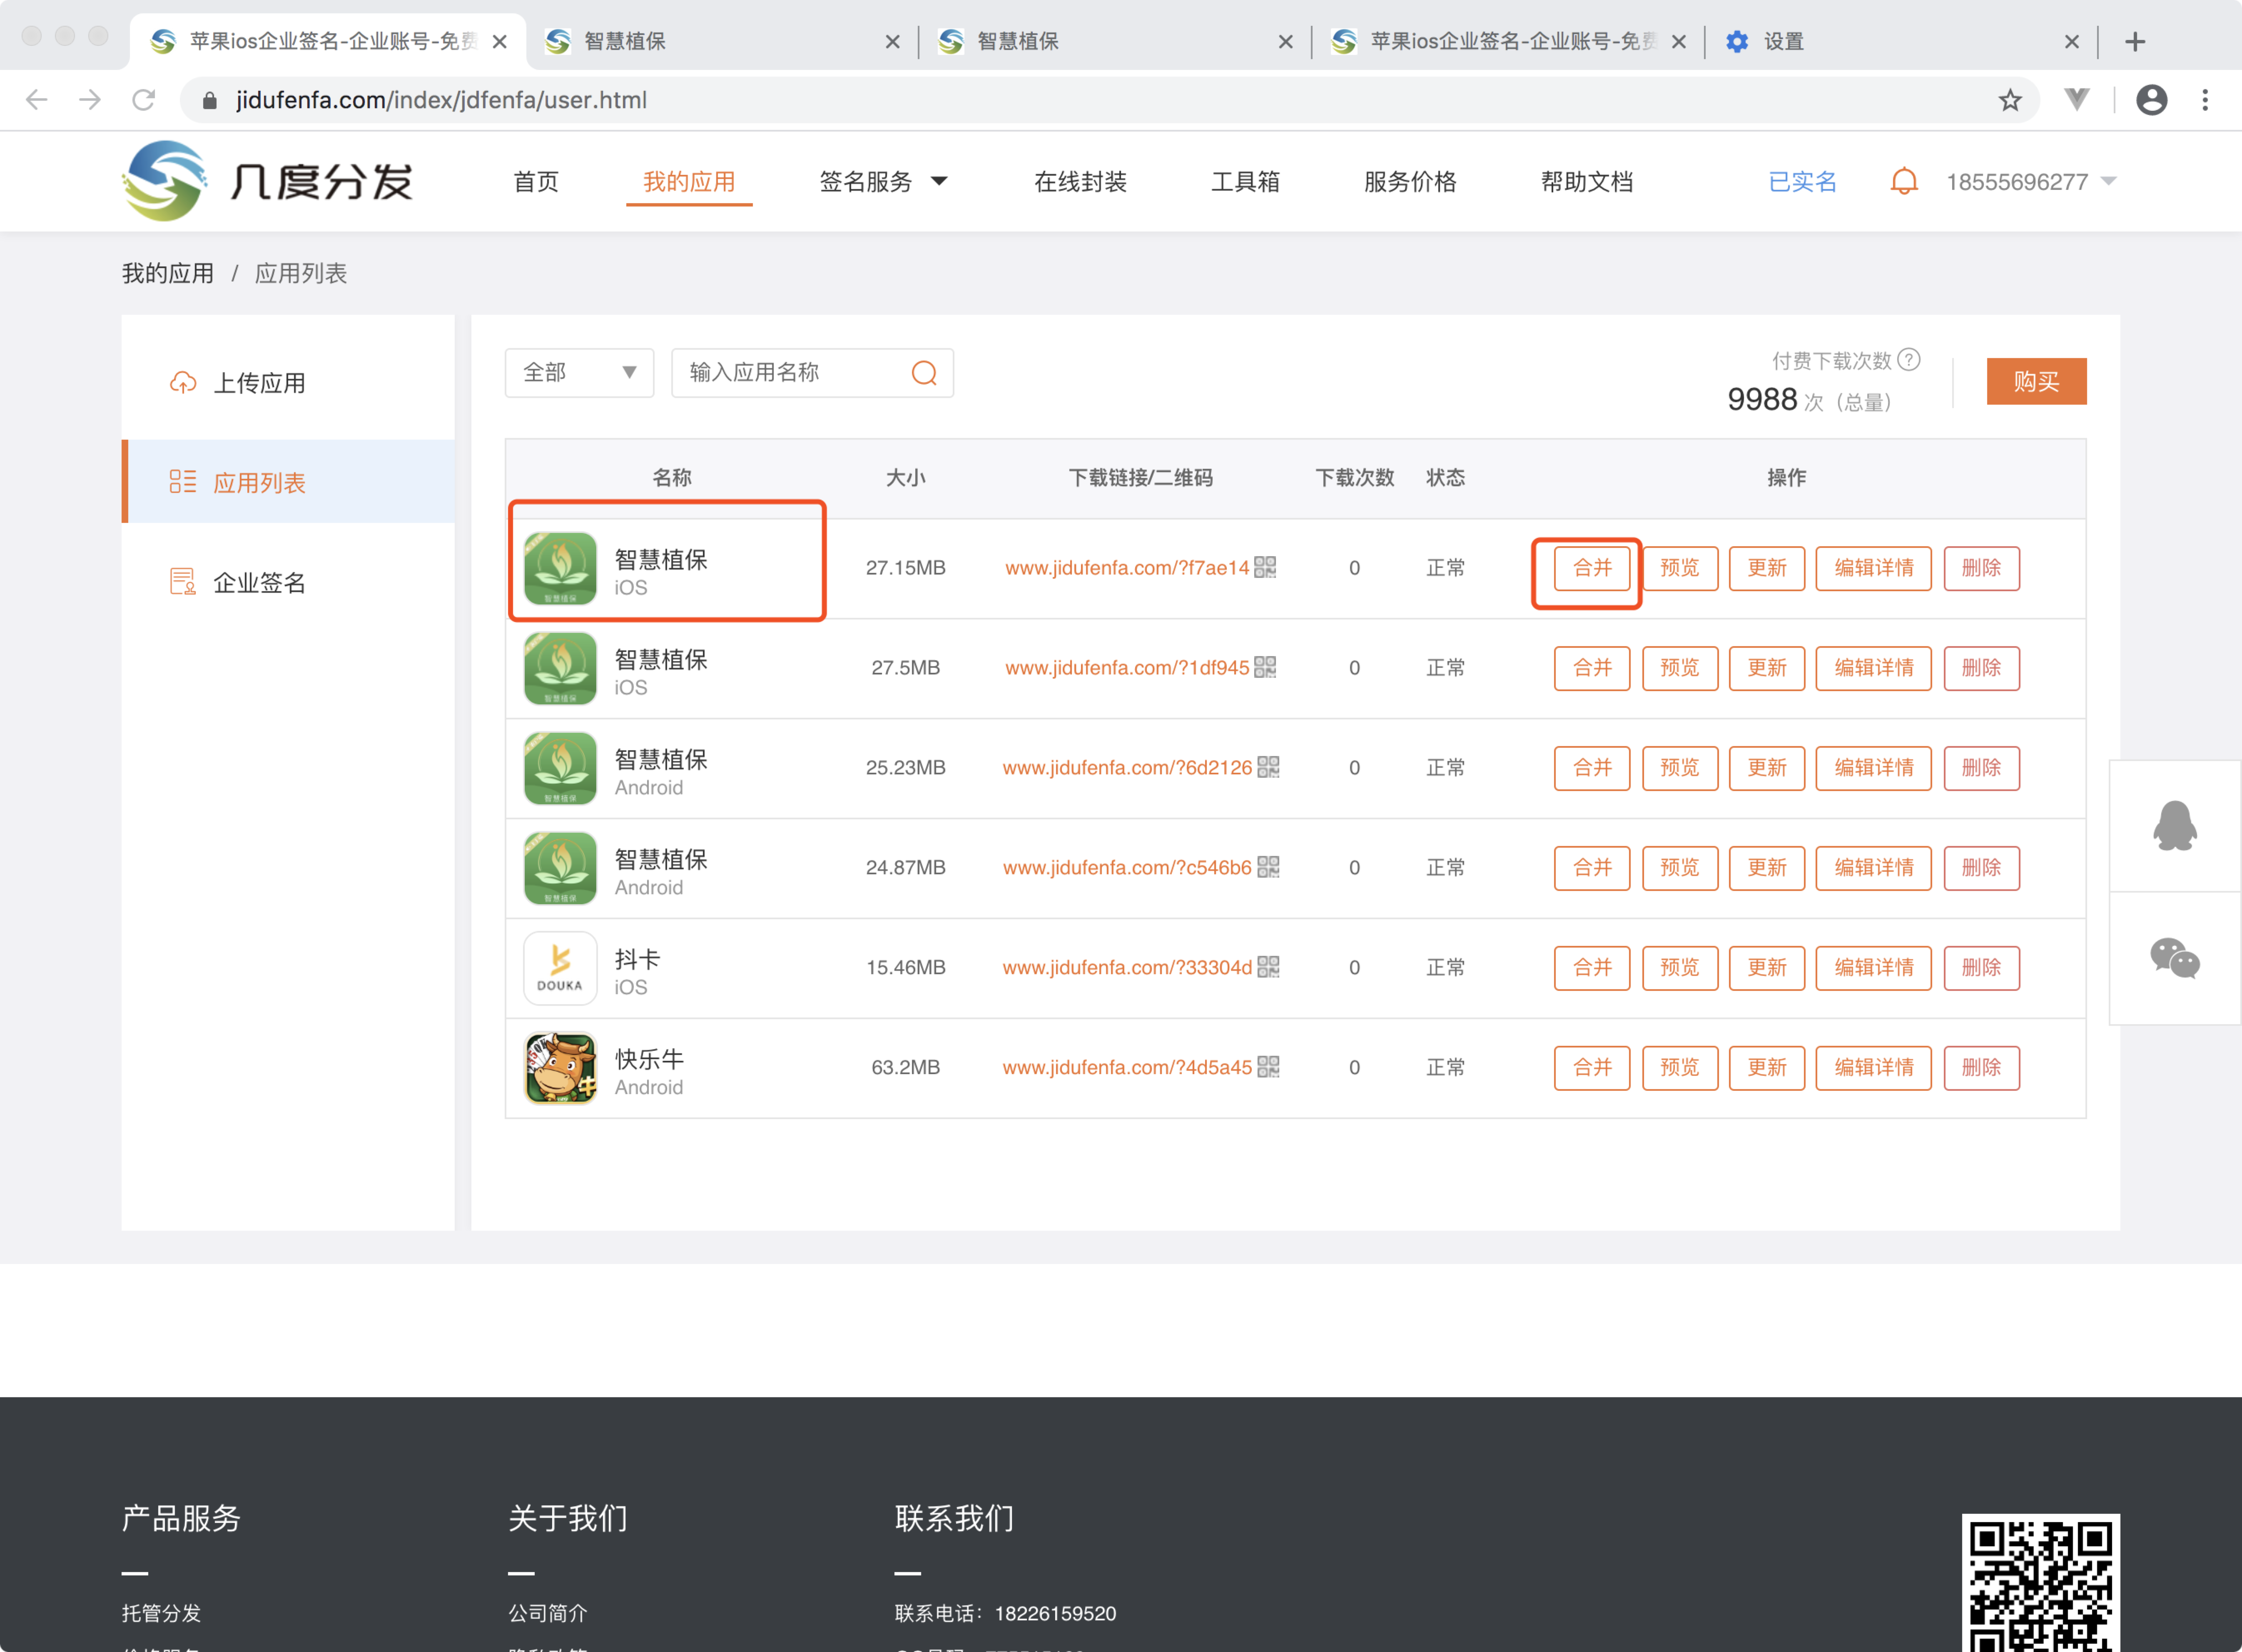Show QR code for ?f7ae14 link

(x=1265, y=567)
